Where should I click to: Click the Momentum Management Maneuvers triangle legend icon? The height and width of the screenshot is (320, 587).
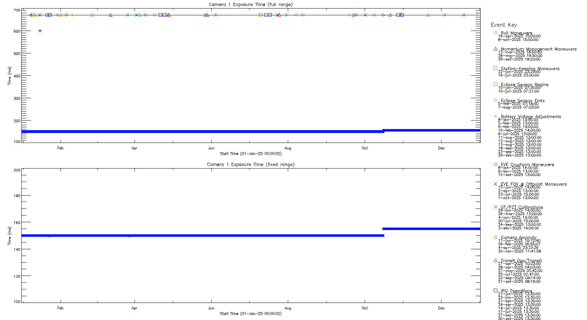point(496,49)
